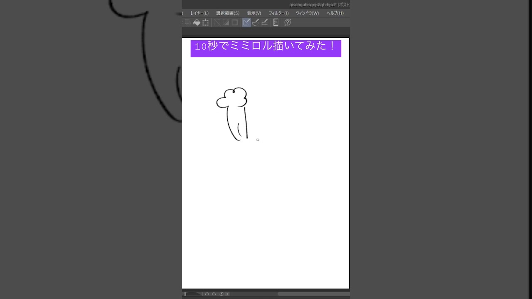532x299 pixels.
Task: Open the フィルター(I) menu
Action: [x=278, y=13]
